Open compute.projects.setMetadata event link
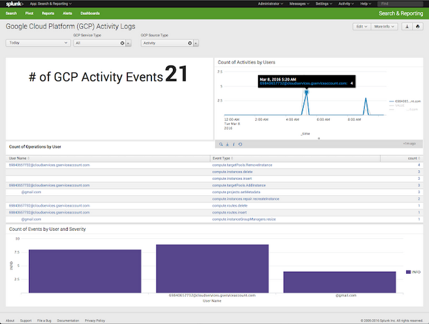The height and width of the screenshot is (324, 429). (x=236, y=192)
